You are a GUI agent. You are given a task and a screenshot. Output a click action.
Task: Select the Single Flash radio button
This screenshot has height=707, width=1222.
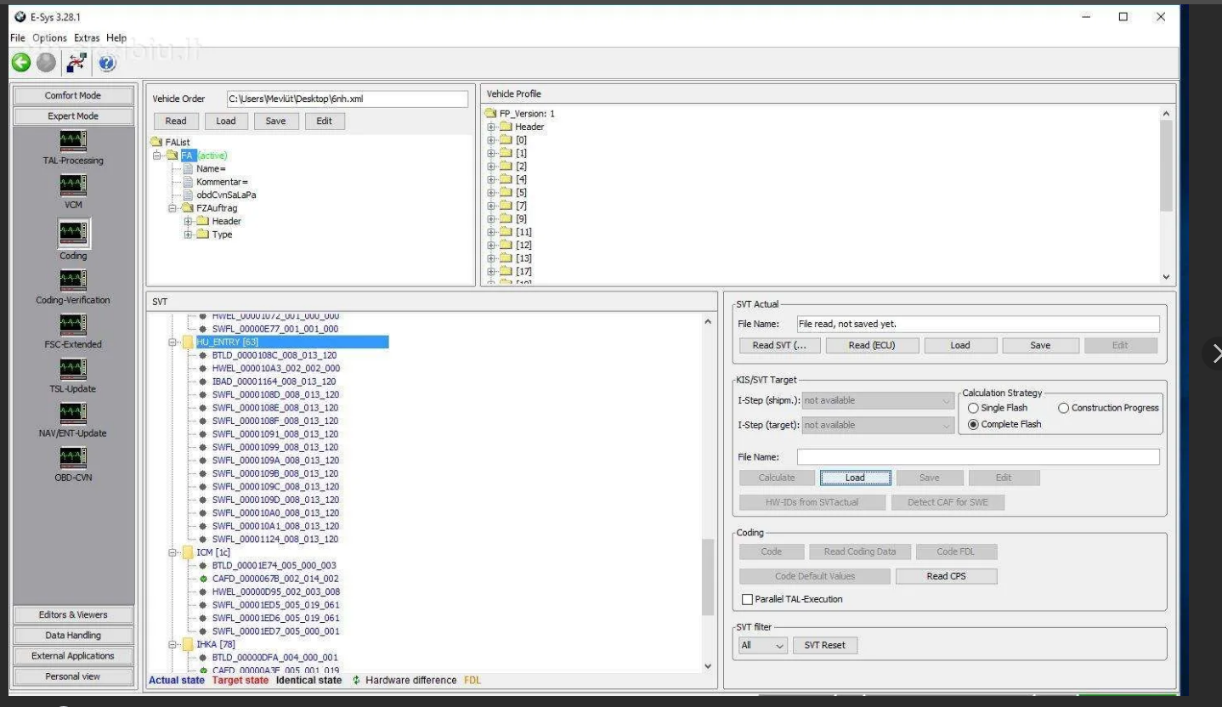pos(973,408)
